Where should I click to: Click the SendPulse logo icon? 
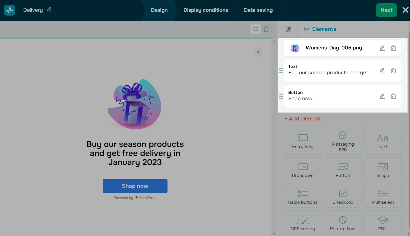tap(10, 10)
